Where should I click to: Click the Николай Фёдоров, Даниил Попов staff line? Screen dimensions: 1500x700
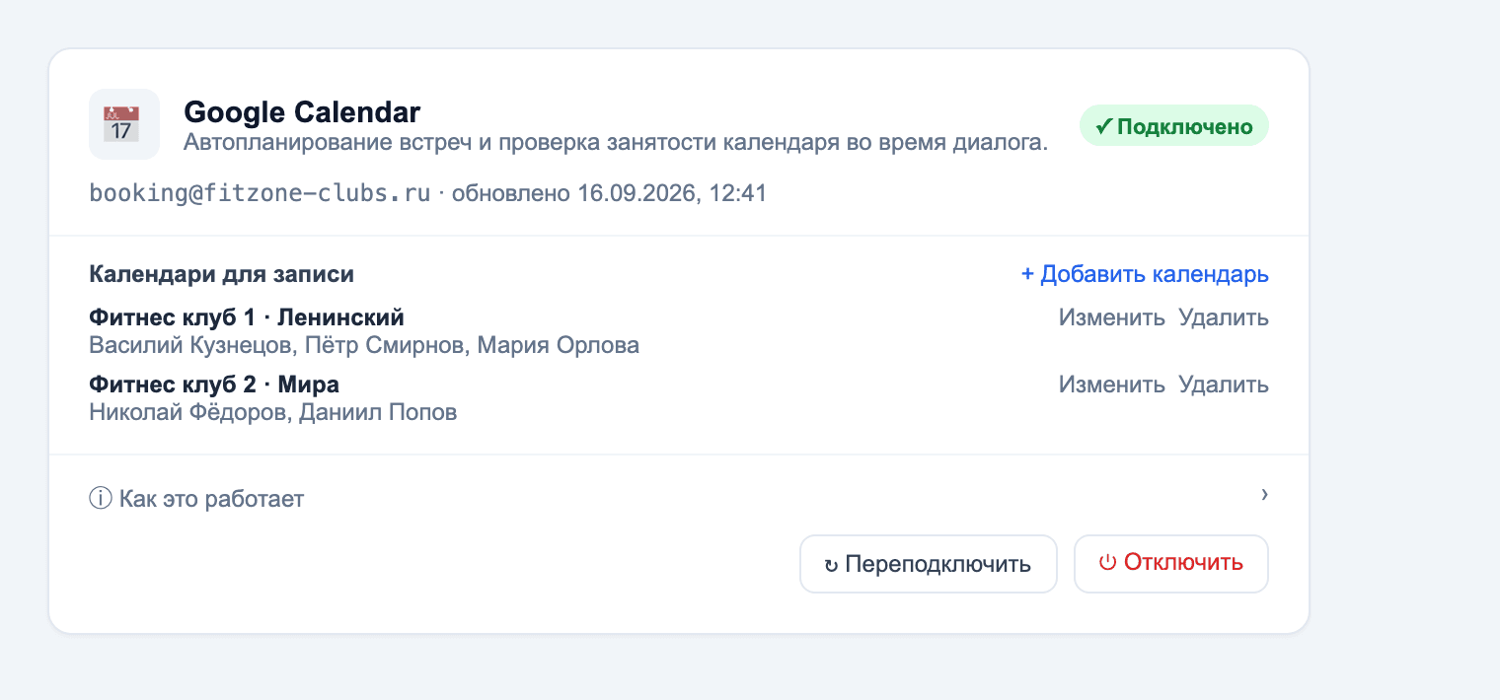tap(273, 412)
